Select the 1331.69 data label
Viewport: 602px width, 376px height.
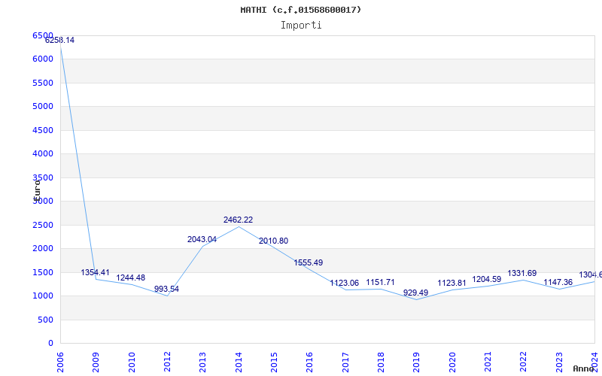522,273
